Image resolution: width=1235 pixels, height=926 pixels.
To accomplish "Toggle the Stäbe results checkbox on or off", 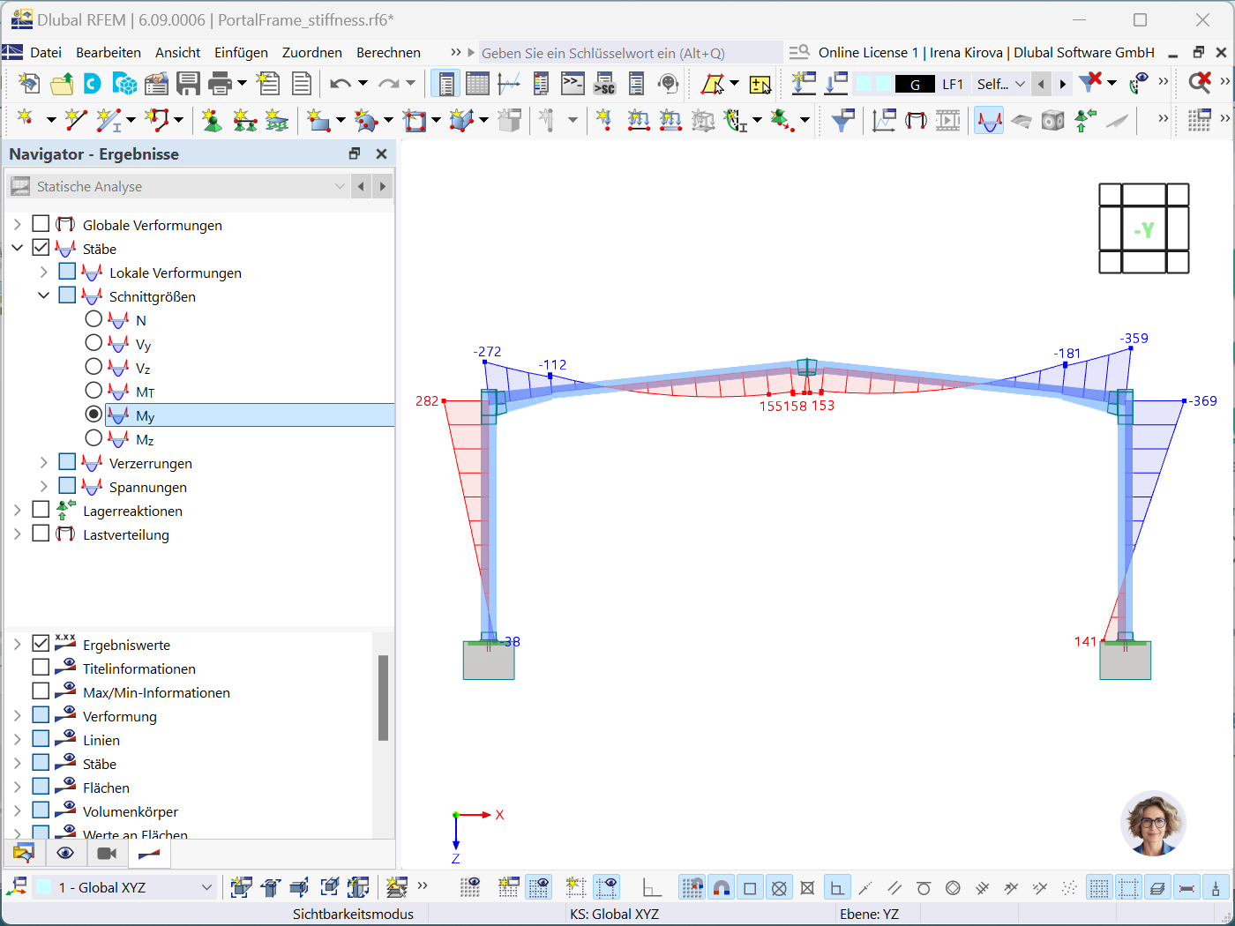I will pyautogui.click(x=40, y=247).
